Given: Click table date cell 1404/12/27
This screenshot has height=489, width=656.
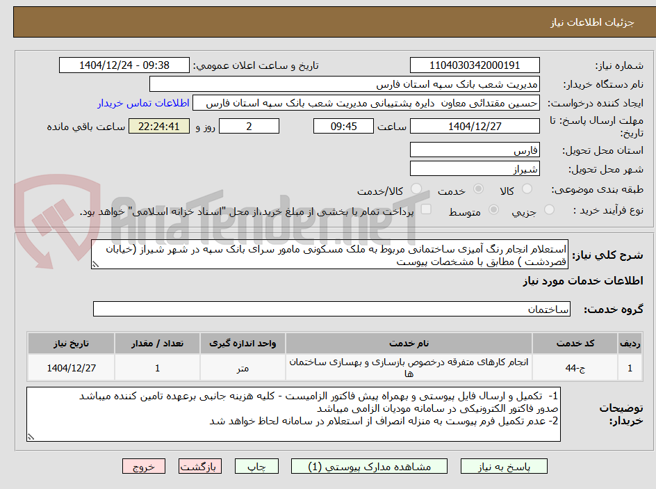Looking at the screenshot, I should (x=71, y=367).
